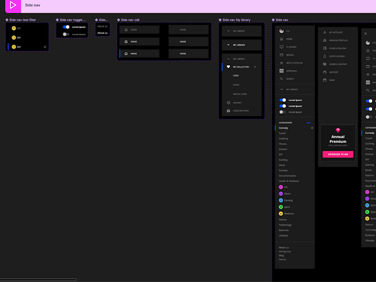Toggle topmost Lorem ipsum switch in fully visible Side nav
This screenshot has width=376, height=282.
(x=283, y=100)
